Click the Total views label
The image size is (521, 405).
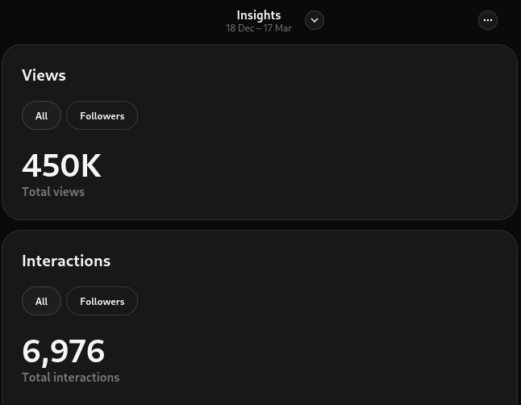tap(53, 192)
